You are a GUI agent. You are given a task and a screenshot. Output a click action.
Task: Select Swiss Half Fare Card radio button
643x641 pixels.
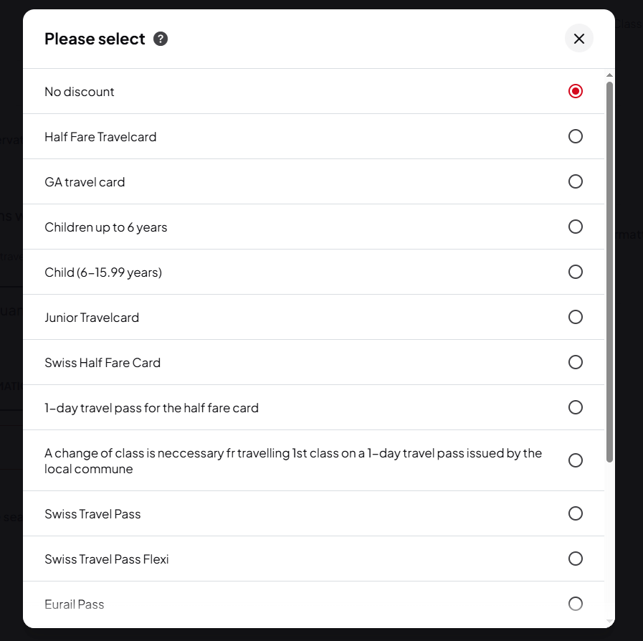coord(575,362)
